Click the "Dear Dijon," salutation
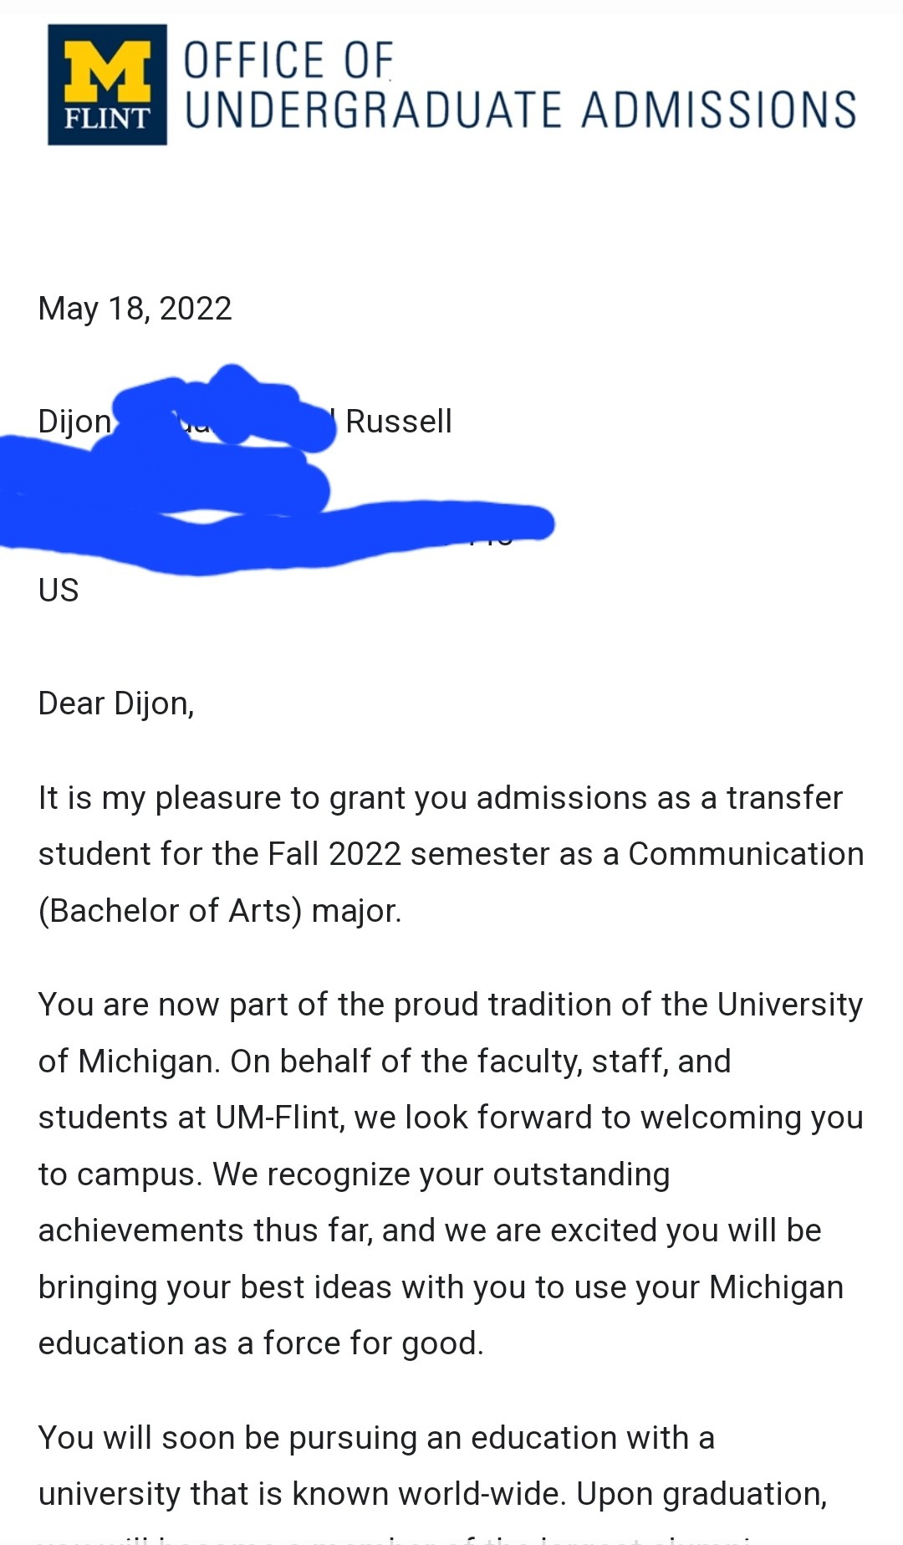Image resolution: width=903 pixels, height=1545 pixels. [x=116, y=703]
